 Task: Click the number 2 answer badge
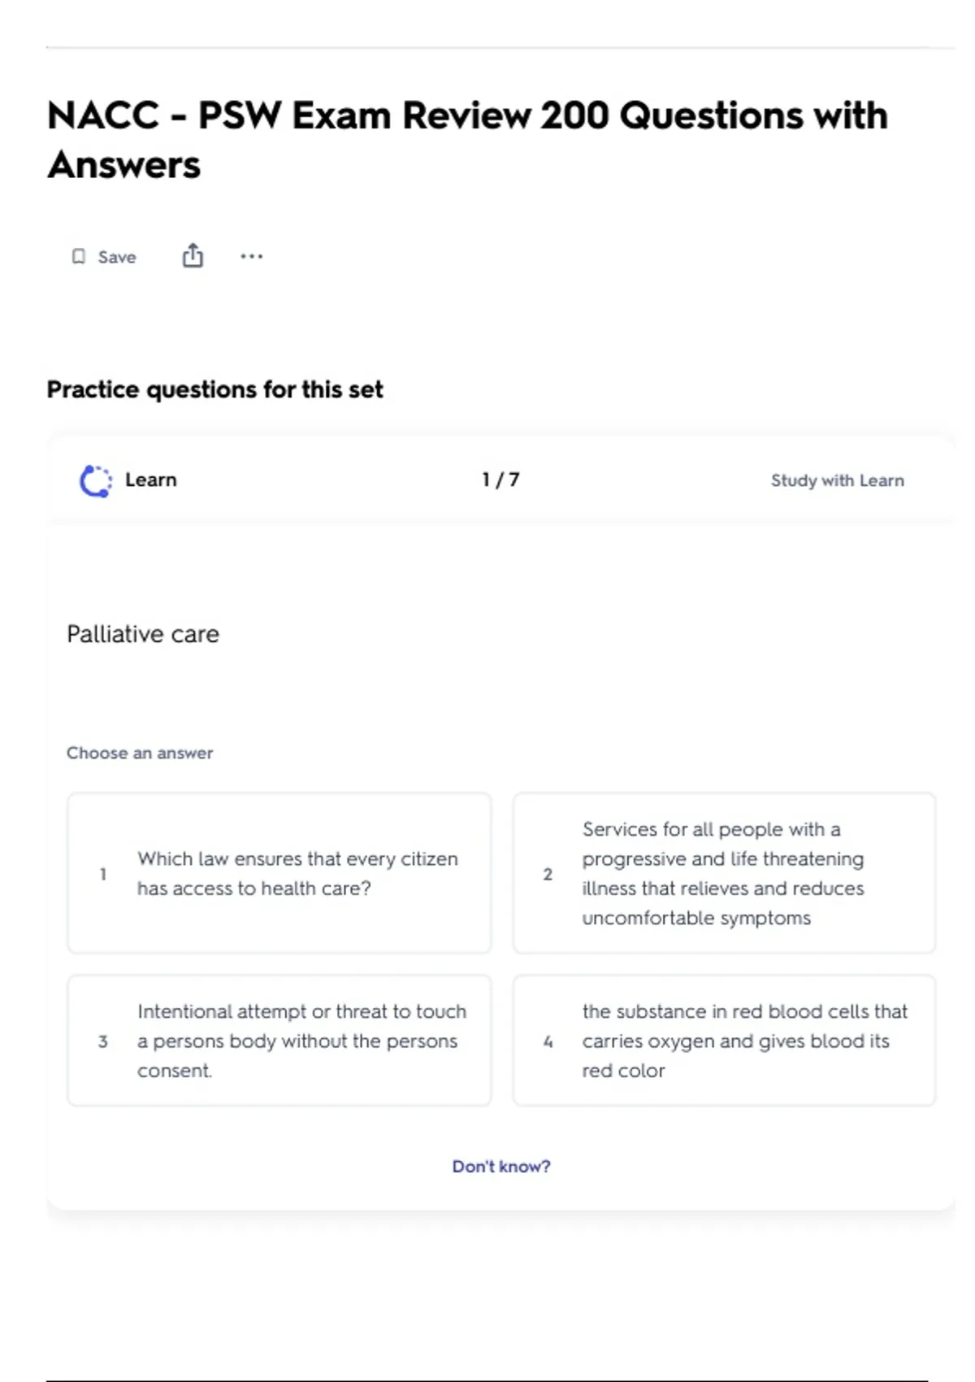pos(548,874)
